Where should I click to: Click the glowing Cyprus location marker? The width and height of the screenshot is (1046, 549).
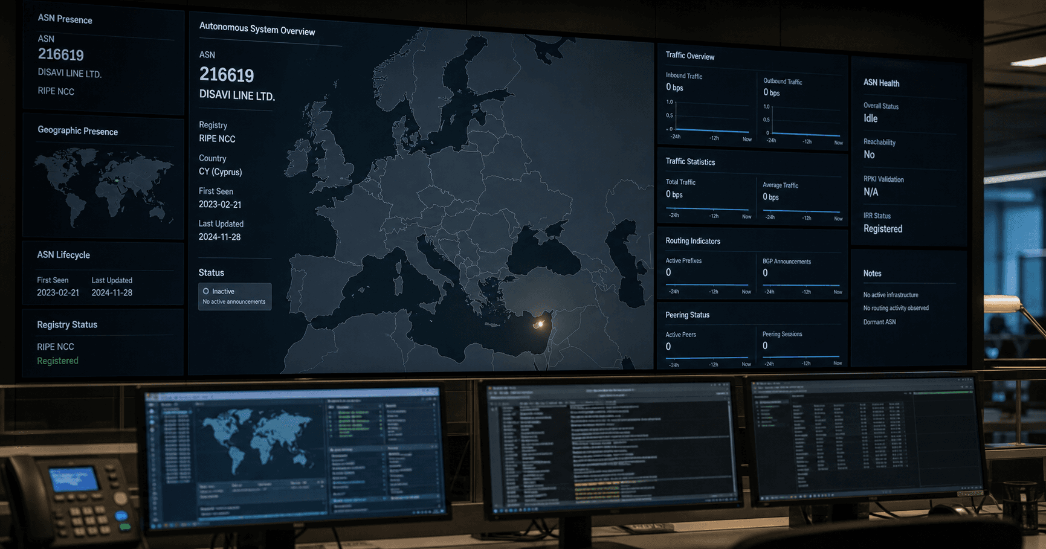pyautogui.click(x=539, y=324)
